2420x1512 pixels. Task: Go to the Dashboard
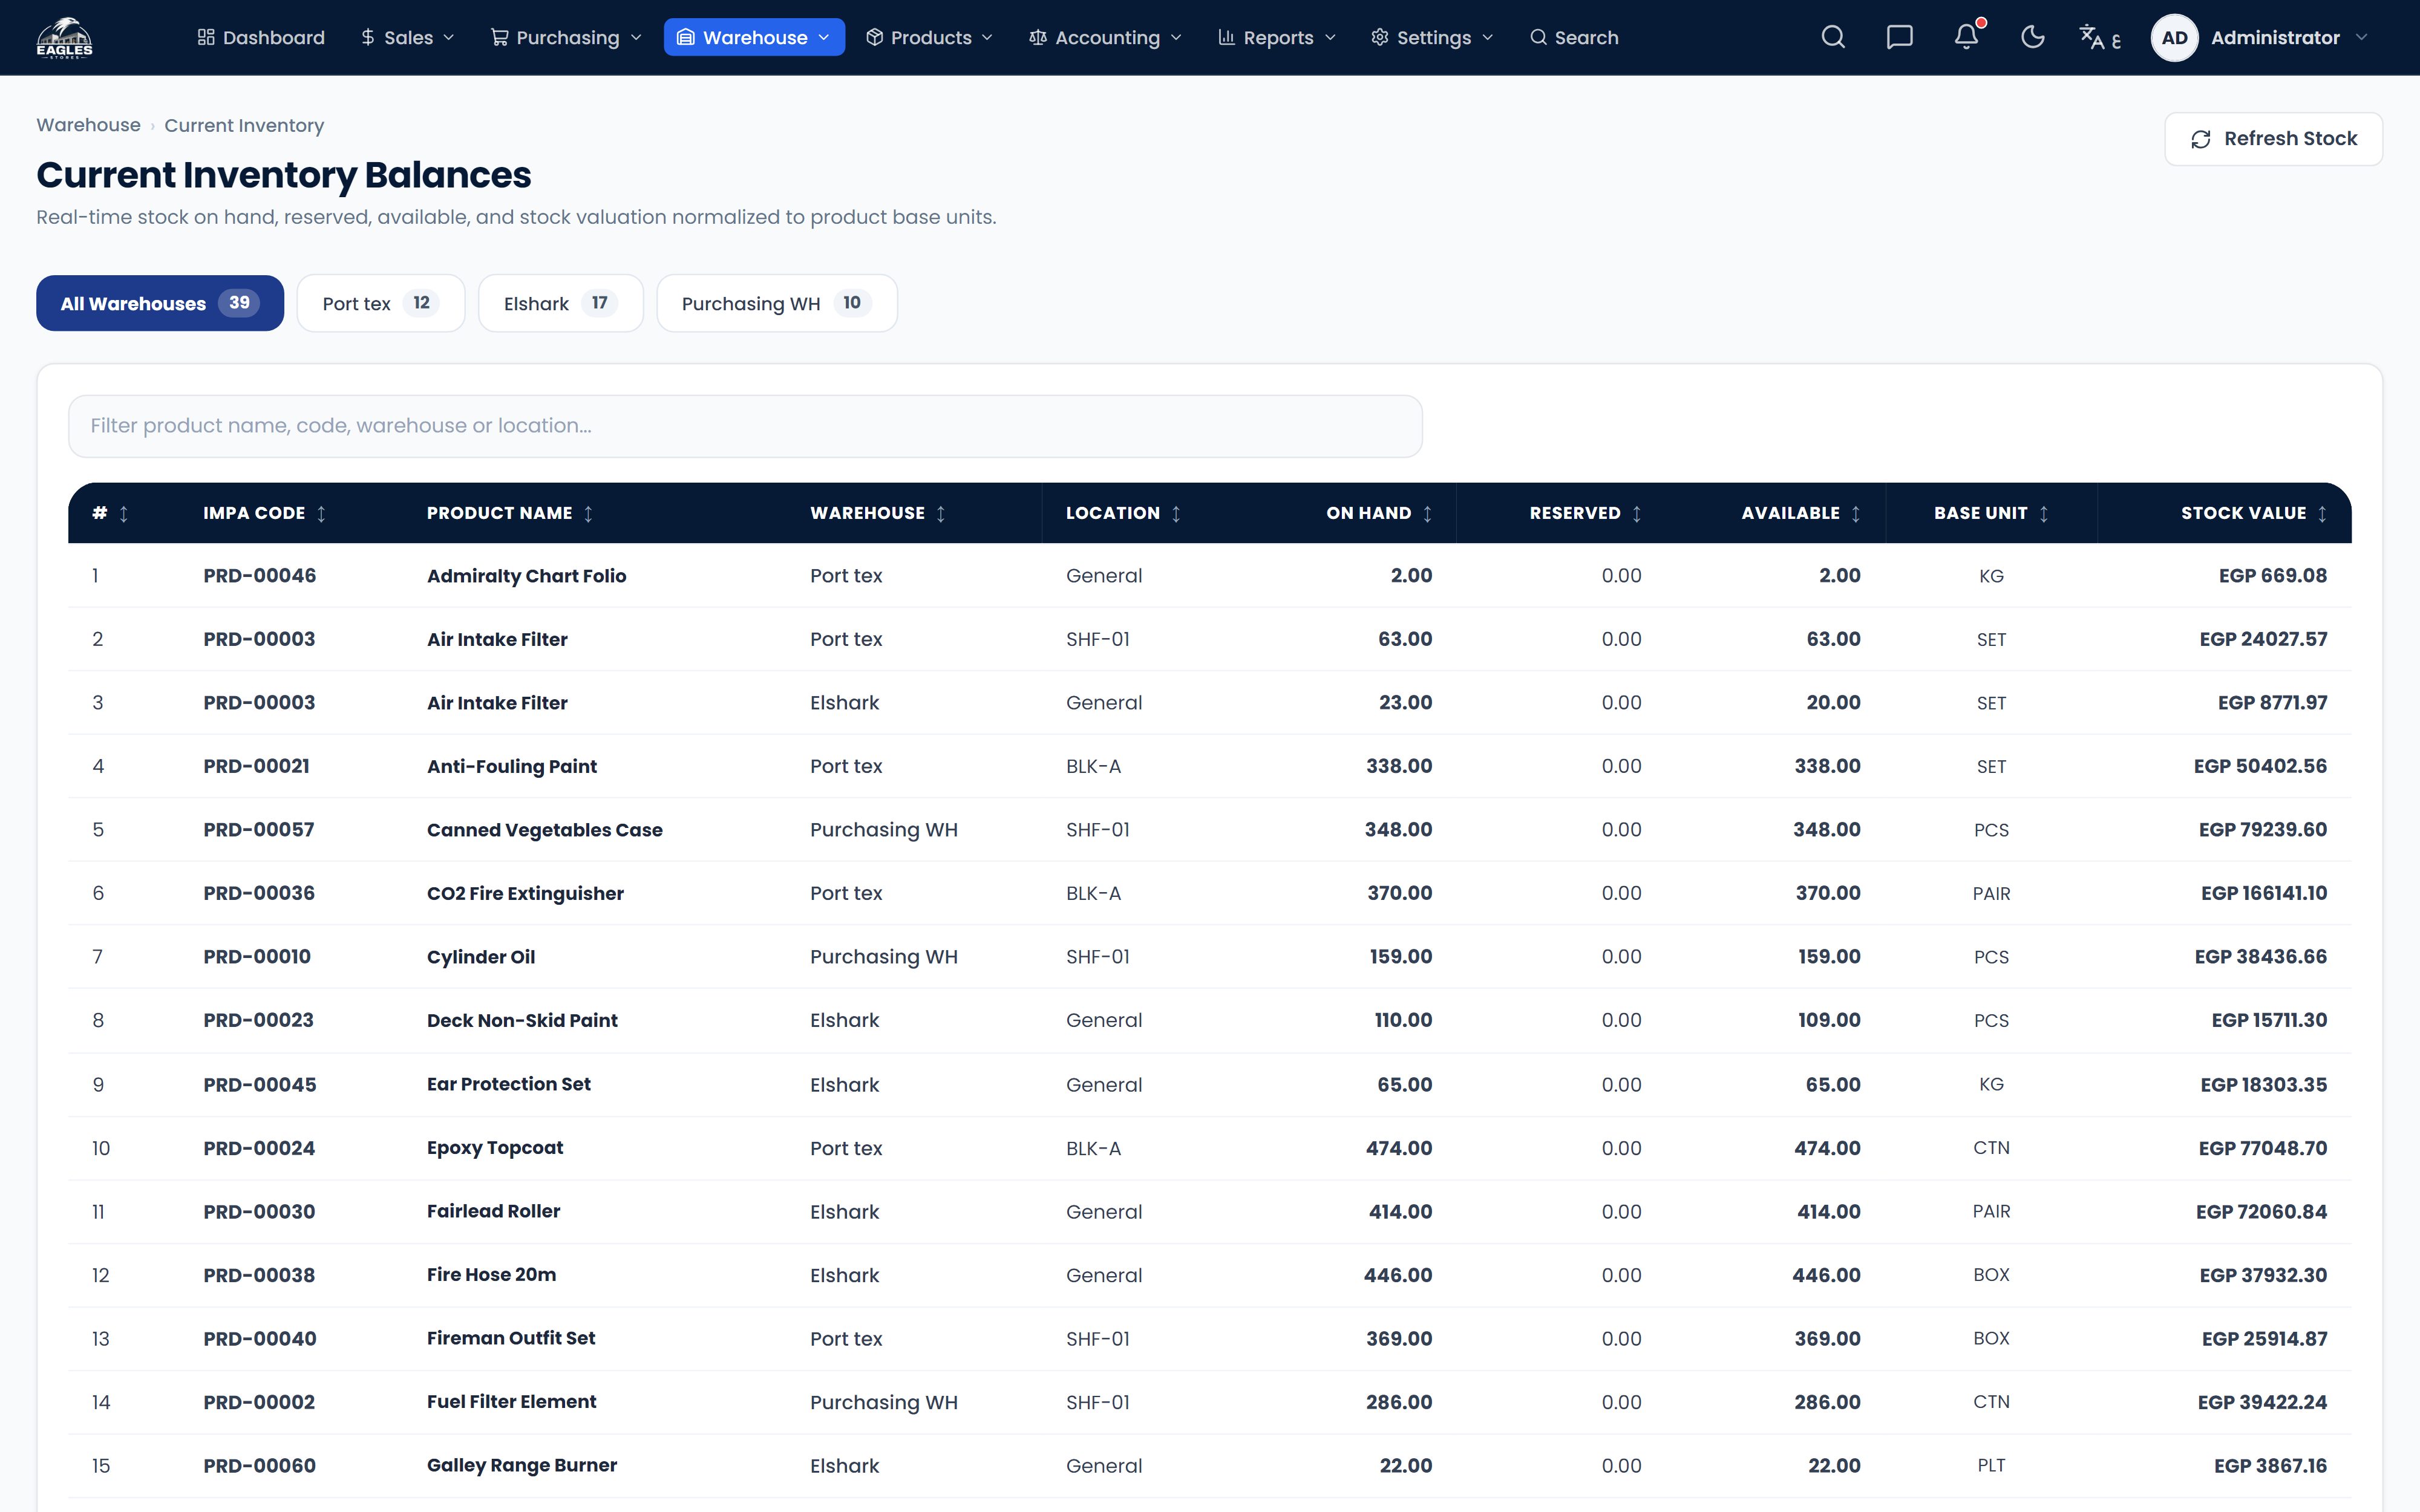coord(261,38)
